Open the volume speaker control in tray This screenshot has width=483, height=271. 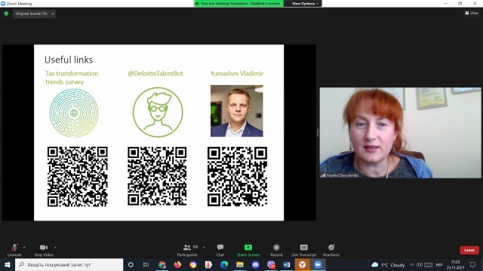point(420,265)
